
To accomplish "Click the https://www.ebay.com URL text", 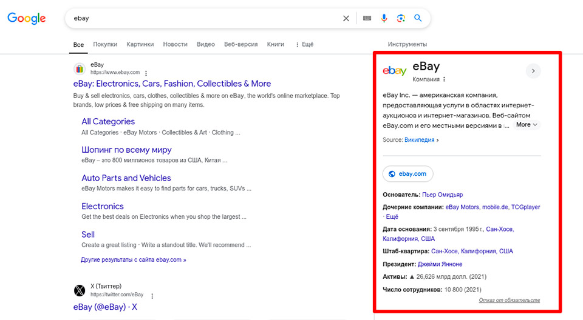I will click(115, 72).
